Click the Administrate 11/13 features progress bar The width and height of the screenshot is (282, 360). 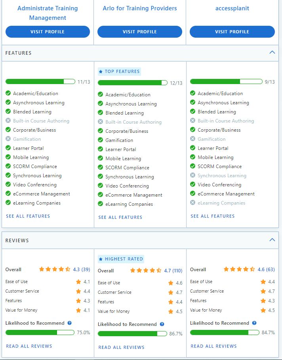(x=40, y=82)
